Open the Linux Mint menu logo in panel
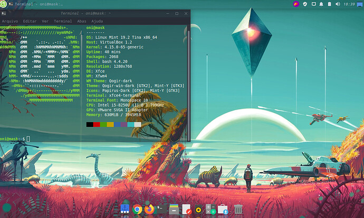Screen dimensions: 364x218 [3, 4]
